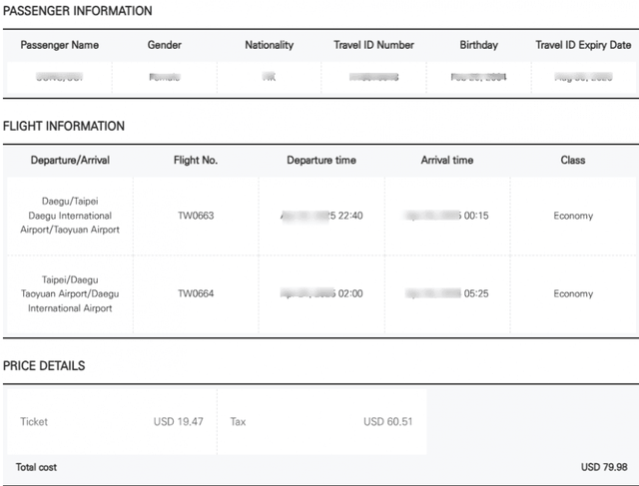
Task: Select the Flight No. column header
Action: pos(197,161)
